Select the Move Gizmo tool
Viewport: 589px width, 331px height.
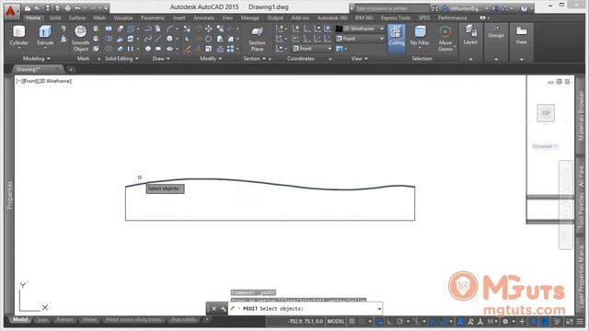(445, 39)
